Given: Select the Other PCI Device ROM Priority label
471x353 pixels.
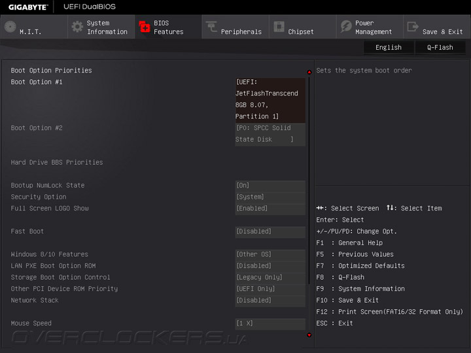Looking at the screenshot, I should click(x=64, y=289).
